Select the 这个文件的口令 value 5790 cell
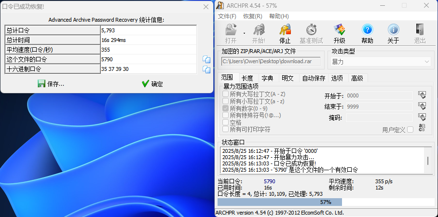This screenshot has height=217, width=438. pos(148,59)
